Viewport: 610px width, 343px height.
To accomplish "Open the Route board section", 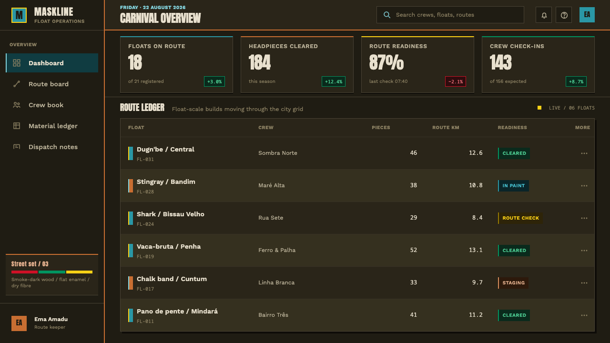I will coord(52,84).
